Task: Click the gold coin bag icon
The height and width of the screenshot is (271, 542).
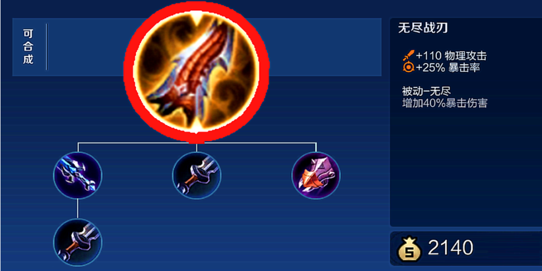Action: pos(409,248)
